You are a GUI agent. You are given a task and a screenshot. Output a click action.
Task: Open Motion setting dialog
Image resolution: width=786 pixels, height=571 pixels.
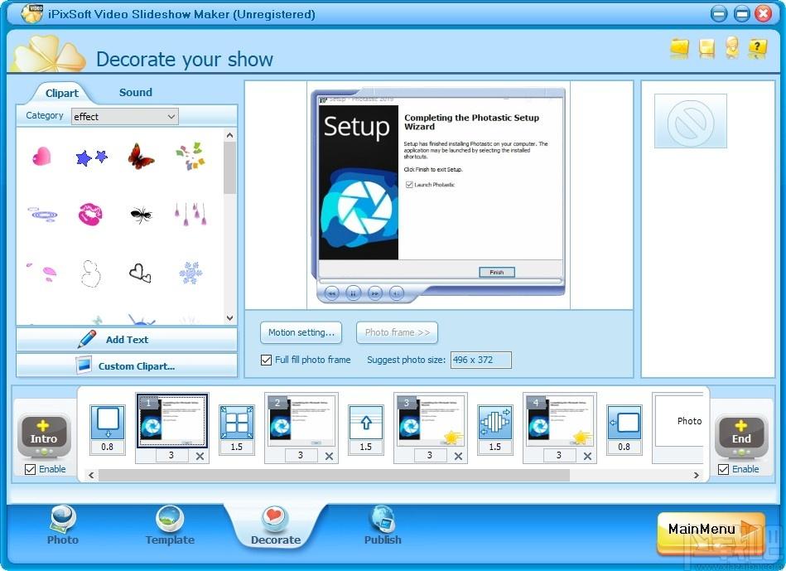[301, 332]
